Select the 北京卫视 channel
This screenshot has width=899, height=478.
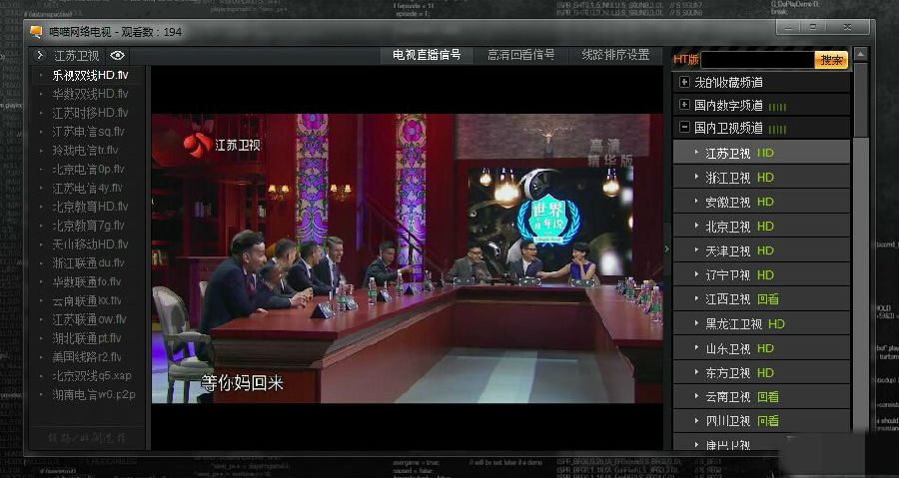727,227
